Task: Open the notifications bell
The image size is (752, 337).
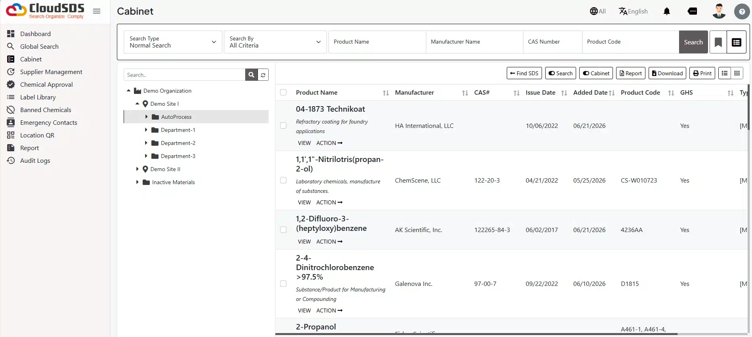Action: click(x=667, y=11)
